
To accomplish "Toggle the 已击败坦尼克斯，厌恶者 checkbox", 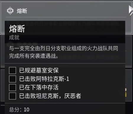I will 12,96.
